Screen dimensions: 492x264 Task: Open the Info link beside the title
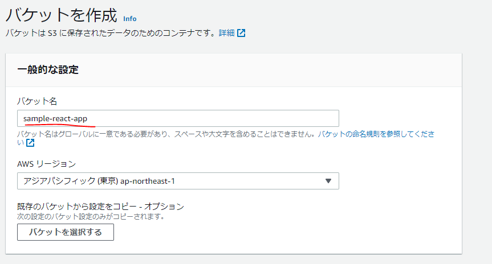[130, 19]
